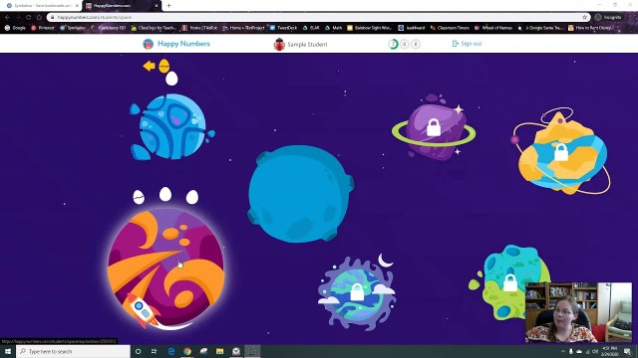The image size is (638, 358).
Task: Click the browser home button
Action: [39, 18]
